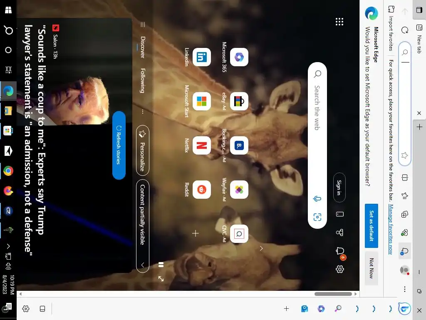Open the Booking.com quick link tile
Screen dimensions: 426x320
(239, 145)
